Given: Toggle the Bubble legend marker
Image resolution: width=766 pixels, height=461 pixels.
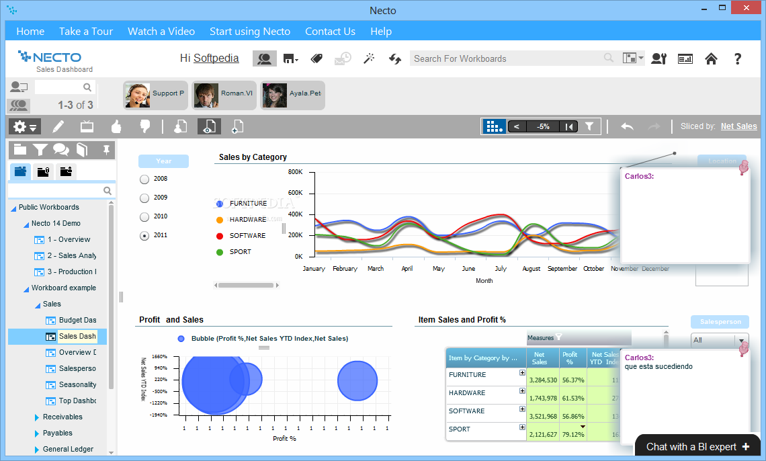Looking at the screenshot, I should point(181,339).
